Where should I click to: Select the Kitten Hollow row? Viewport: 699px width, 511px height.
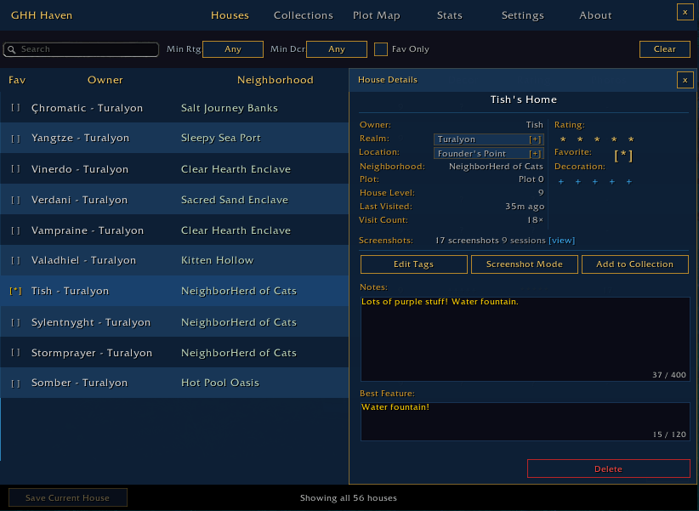coord(174,260)
